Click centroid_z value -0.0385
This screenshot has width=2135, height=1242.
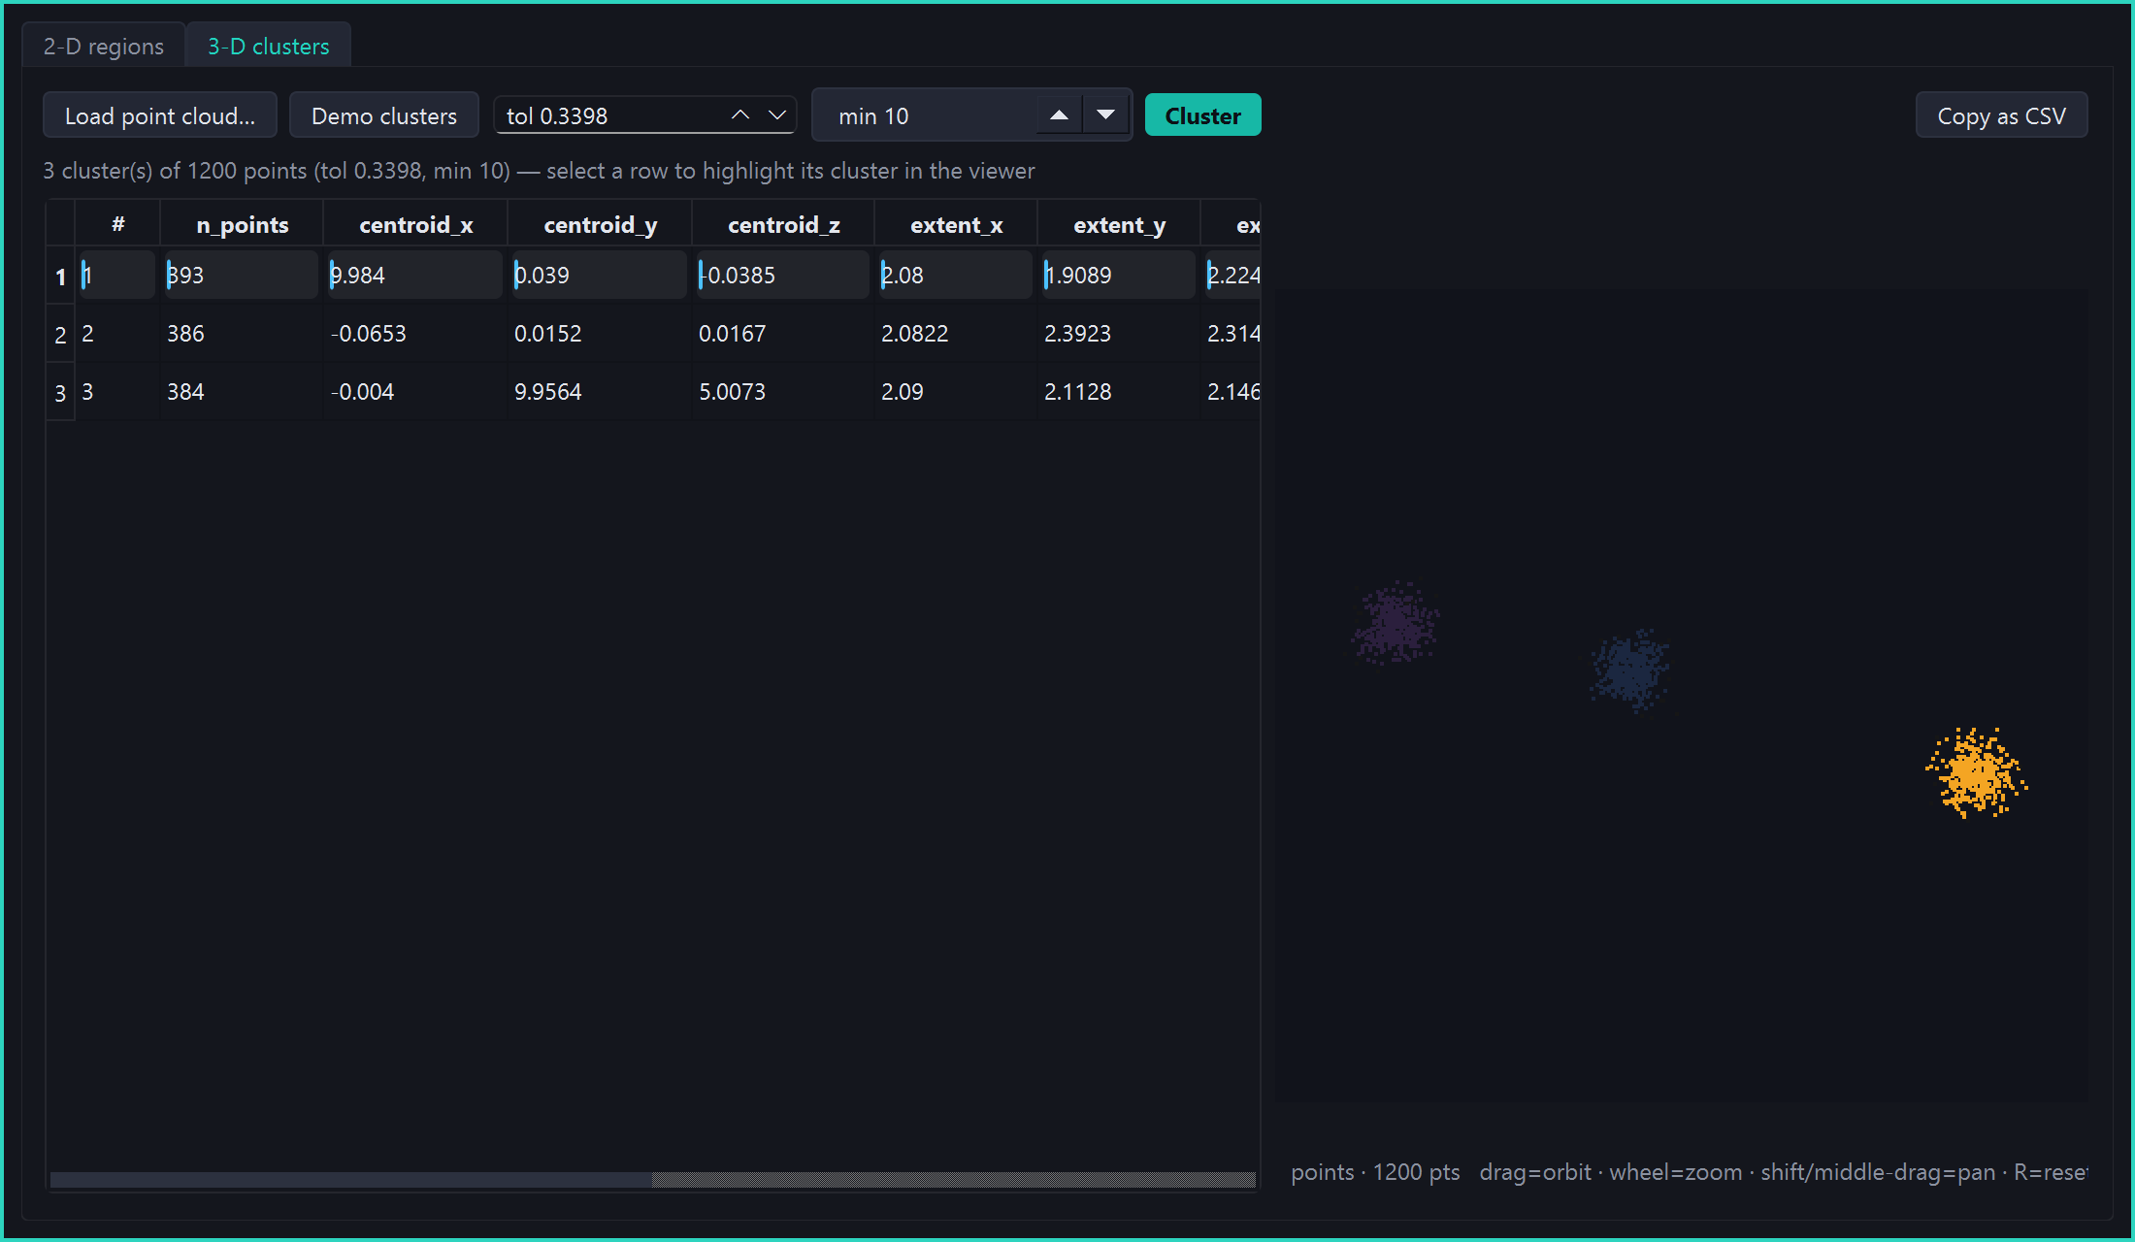pos(783,275)
